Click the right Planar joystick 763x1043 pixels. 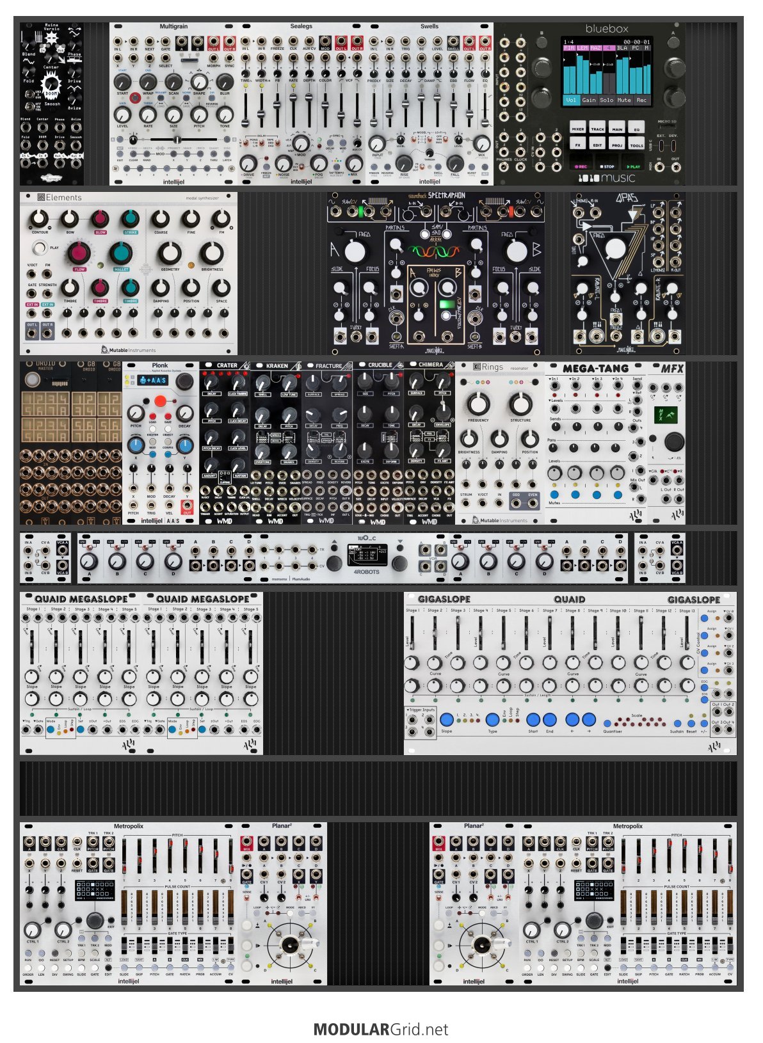click(x=482, y=944)
